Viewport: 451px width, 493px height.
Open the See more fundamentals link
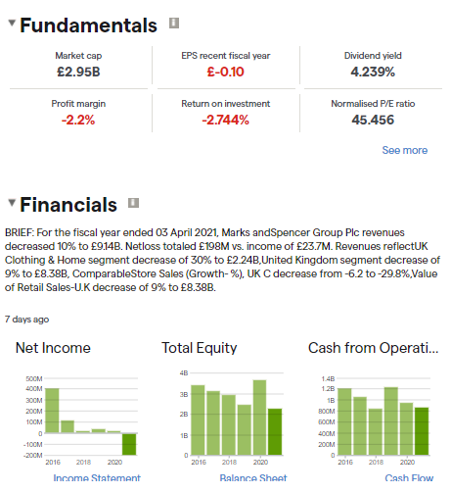(x=405, y=150)
